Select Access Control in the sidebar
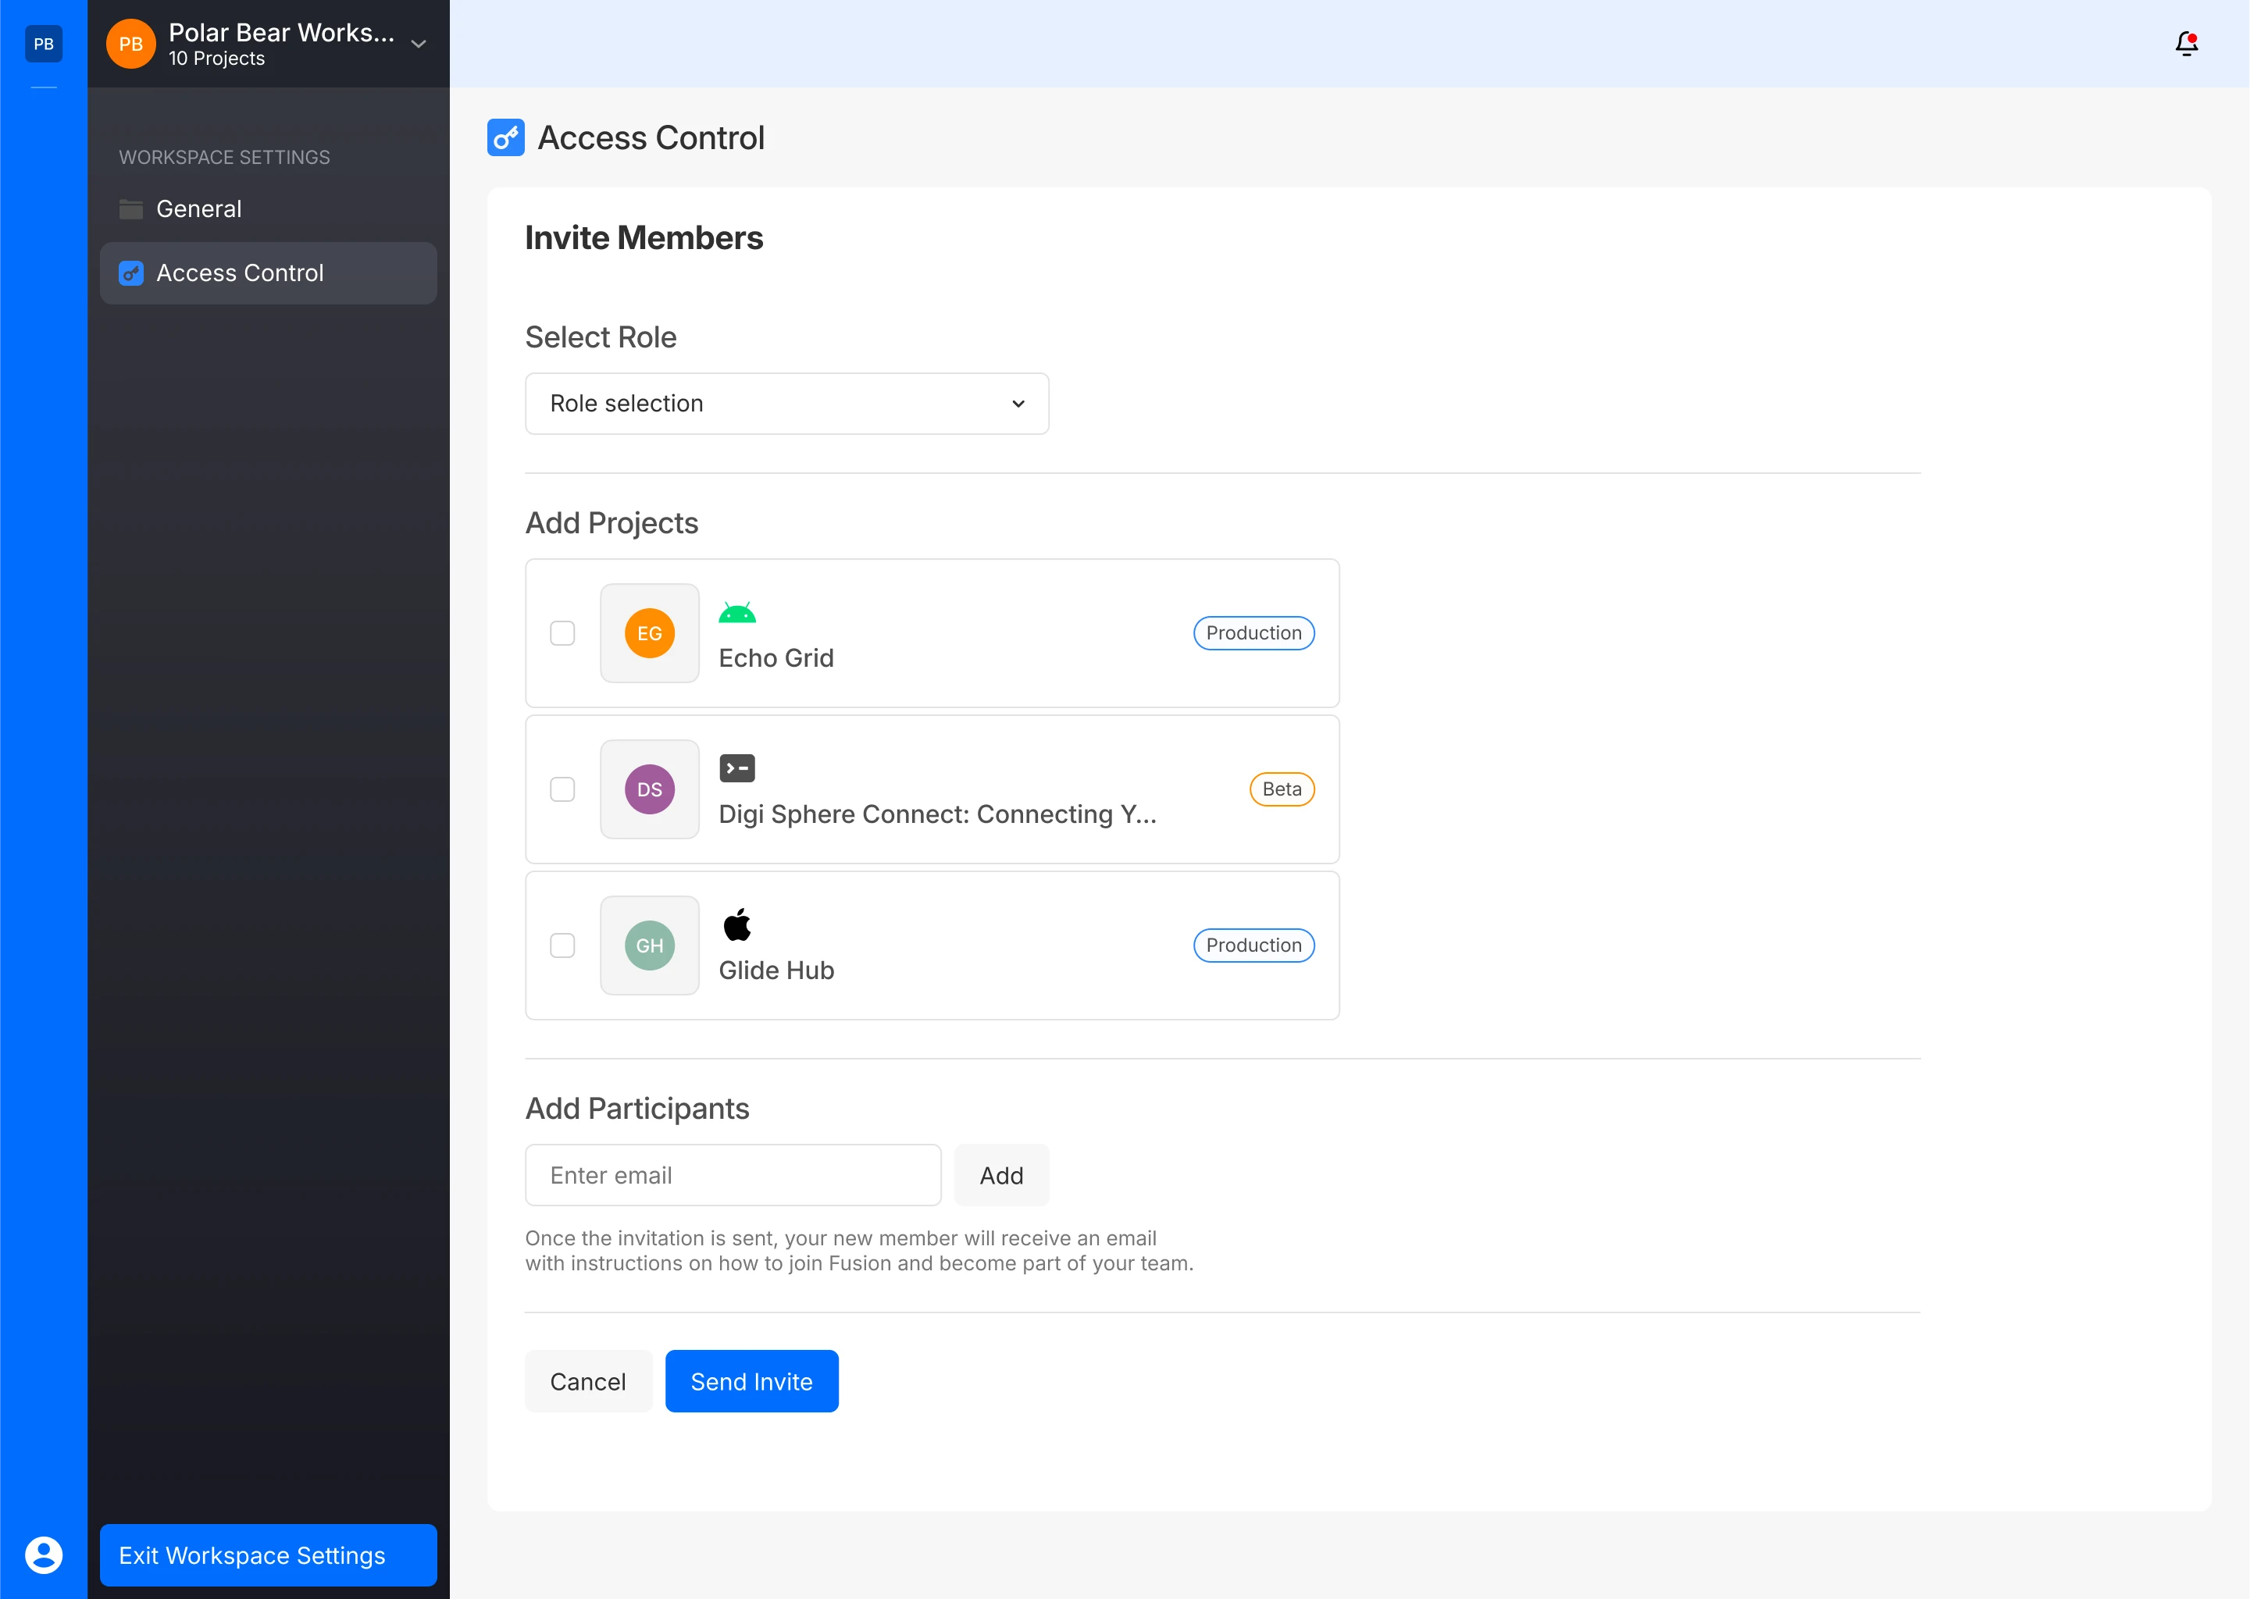This screenshot has height=1599, width=2250. pos(239,272)
